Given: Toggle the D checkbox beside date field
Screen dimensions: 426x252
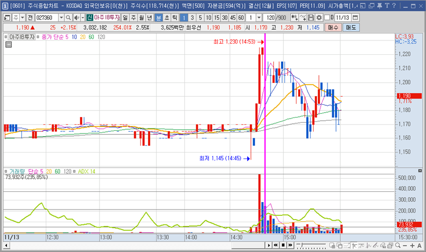Looking at the screenshot, I should point(326,18).
